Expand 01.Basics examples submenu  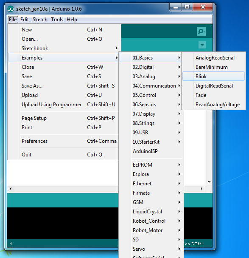coord(151,58)
